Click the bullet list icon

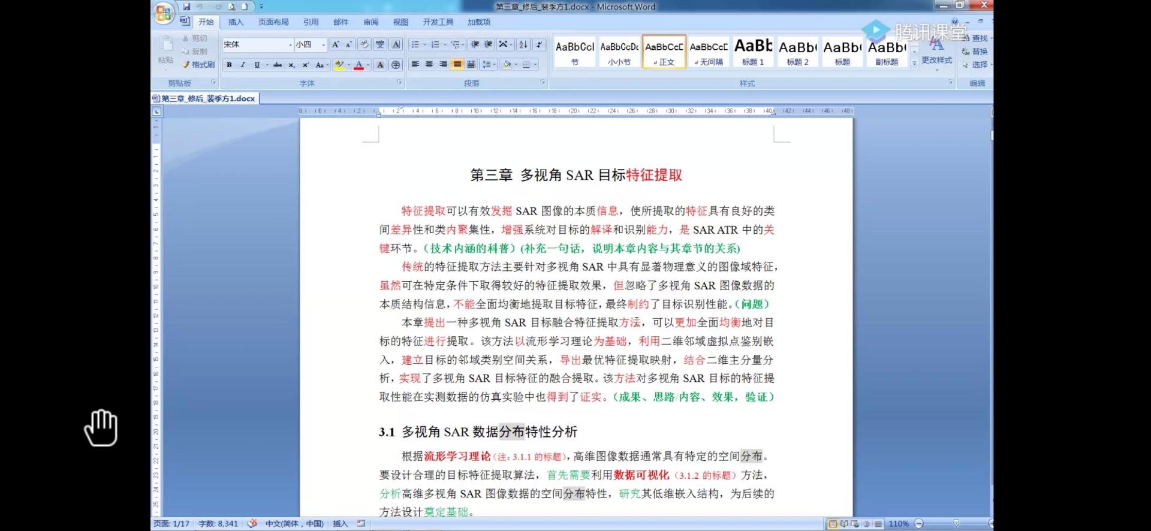tap(415, 44)
